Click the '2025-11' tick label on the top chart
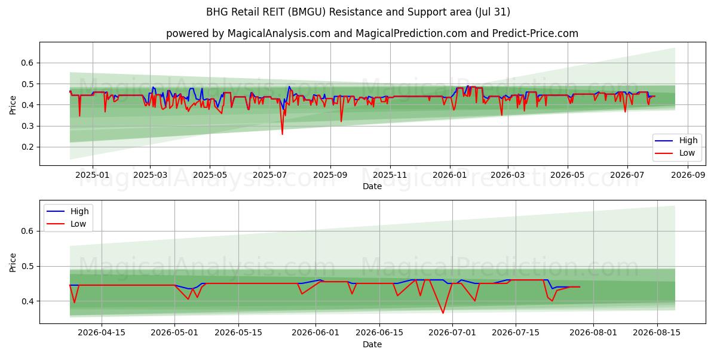 [390, 175]
